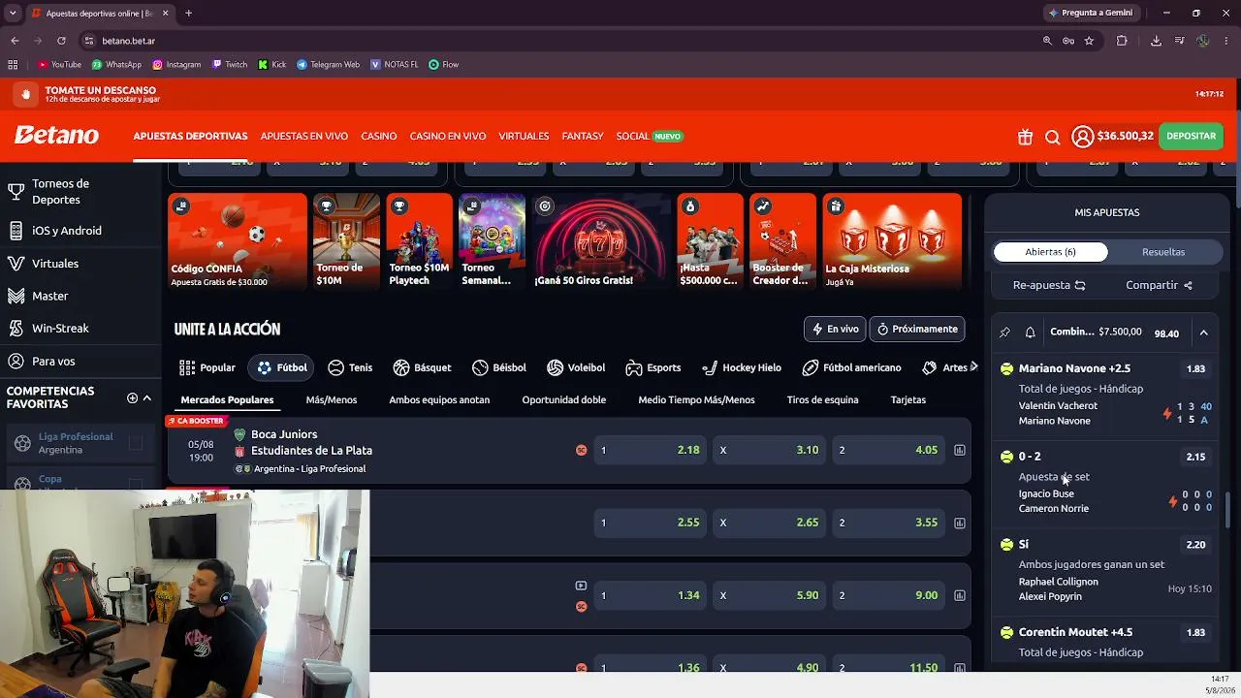Image resolution: width=1241 pixels, height=698 pixels.
Task: Click the Mis Apuestas panel scrollbar
Action: [1226, 509]
